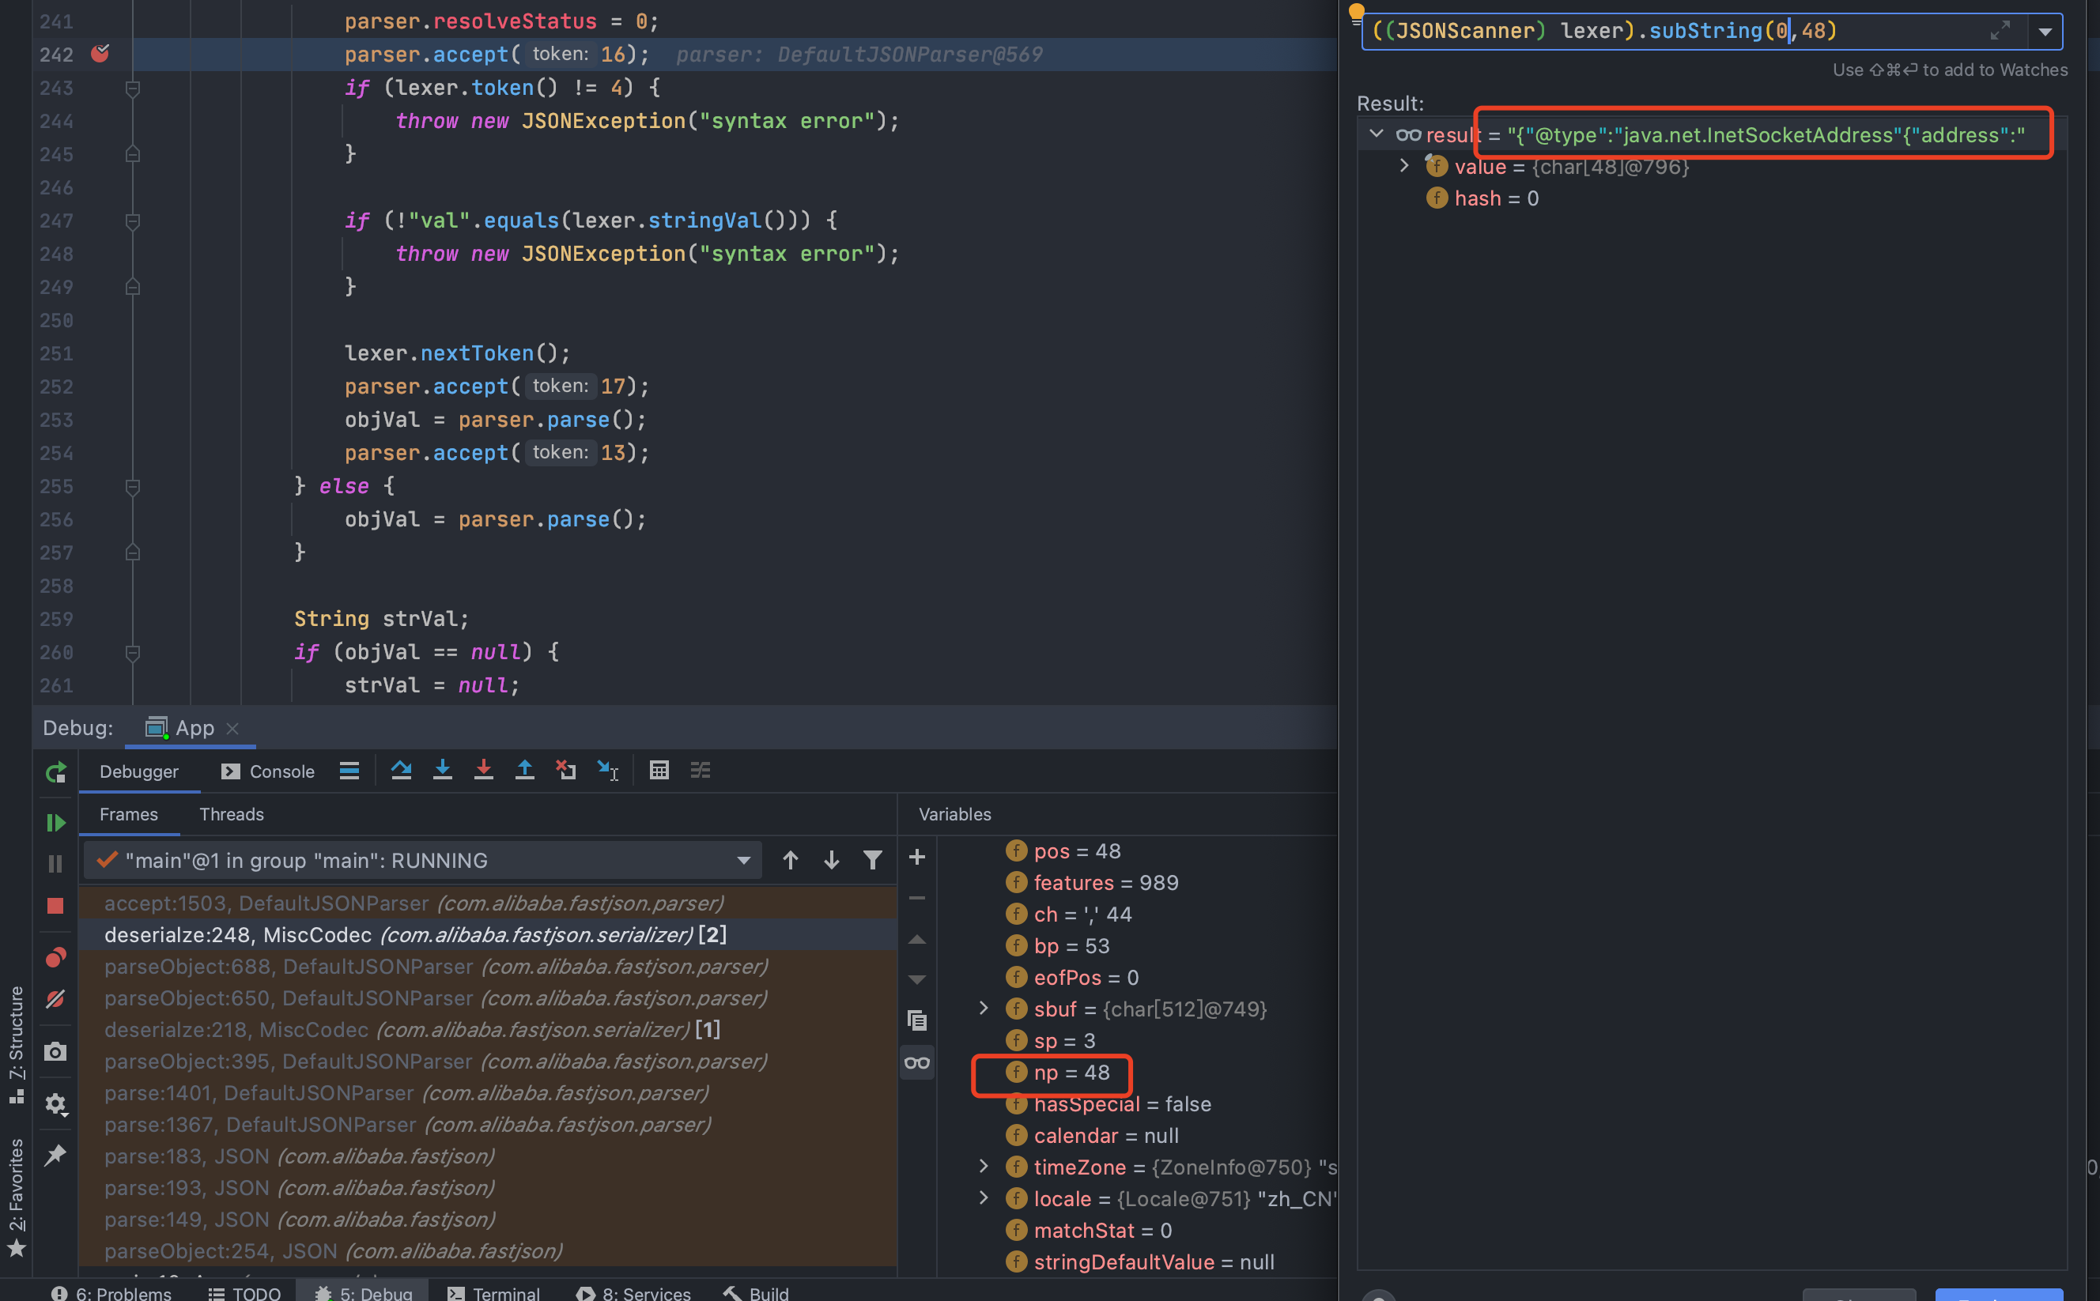Expand the expression field editor
The image size is (2100, 1301).
[2000, 31]
